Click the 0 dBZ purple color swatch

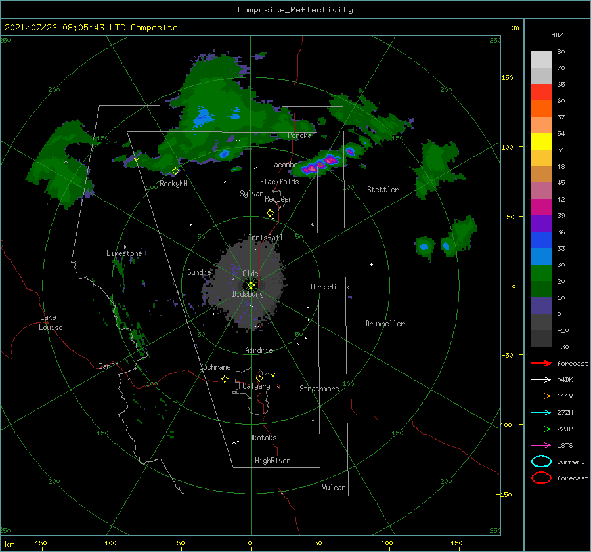[541, 306]
